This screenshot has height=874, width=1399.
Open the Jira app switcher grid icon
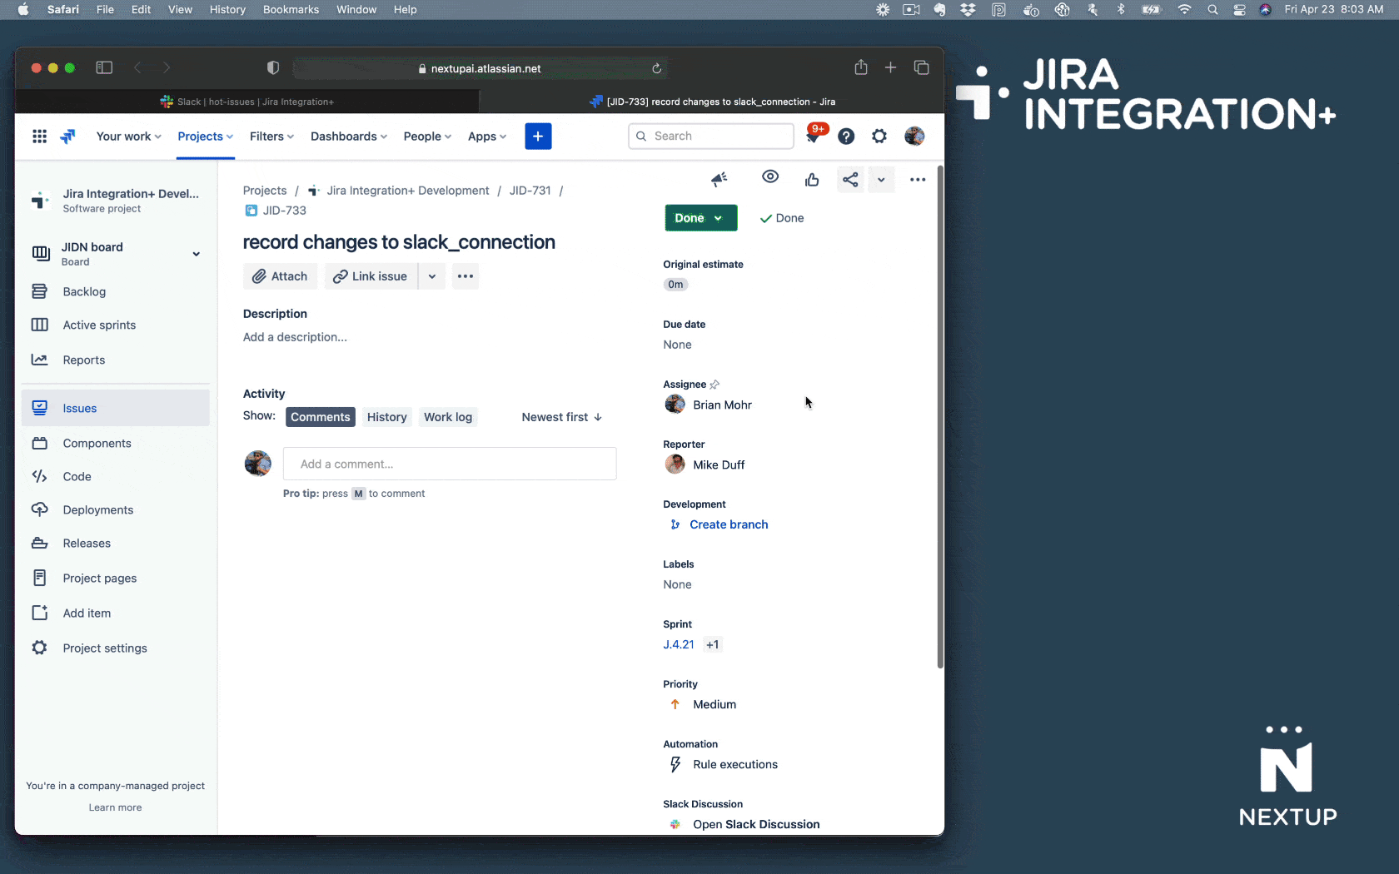pos(39,137)
